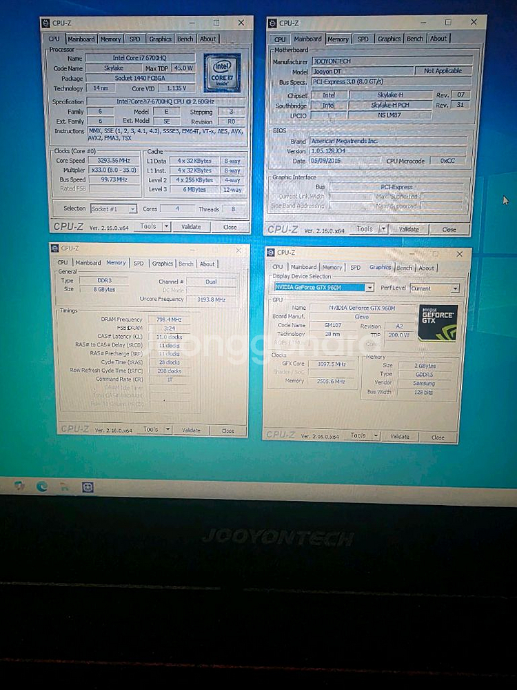The width and height of the screenshot is (517, 690).
Task: Click Close button in top-left CPU-Z window
Action: click(x=230, y=227)
